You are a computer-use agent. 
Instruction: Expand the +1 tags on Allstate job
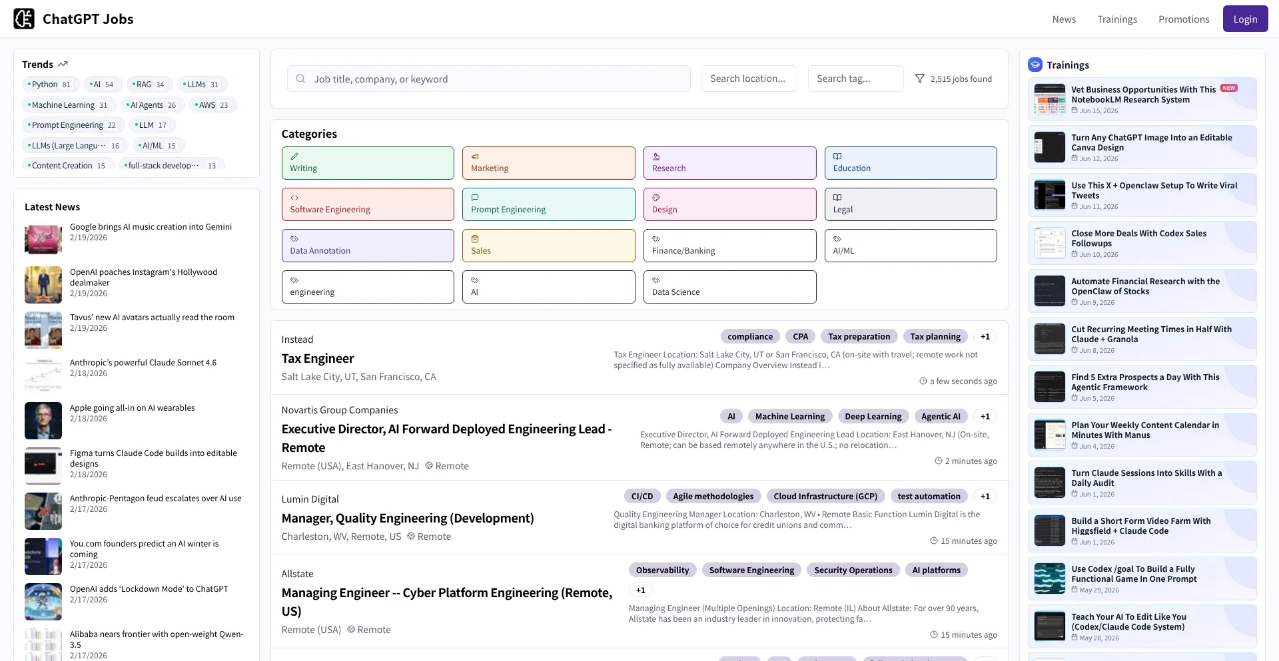(x=641, y=590)
